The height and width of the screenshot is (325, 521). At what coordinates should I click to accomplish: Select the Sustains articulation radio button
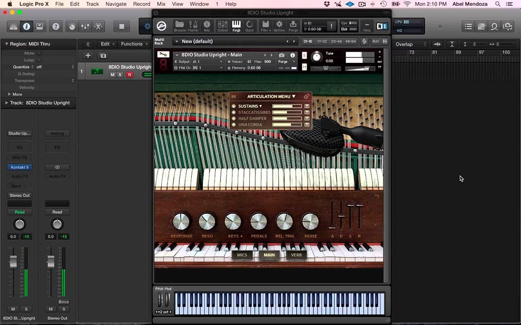coord(234,106)
